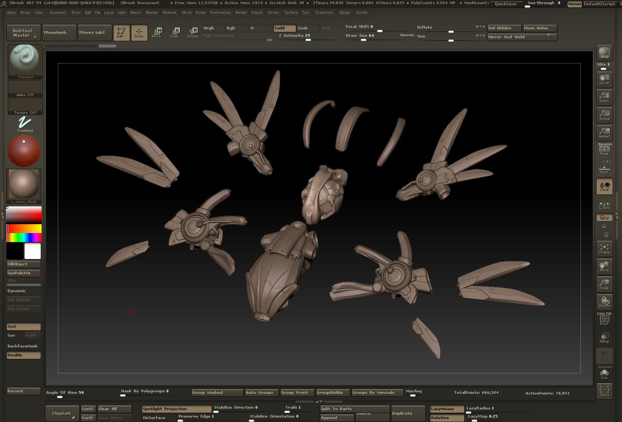The width and height of the screenshot is (622, 422).
Task: Toggle XYZ rotation axis button
Action: point(604,218)
